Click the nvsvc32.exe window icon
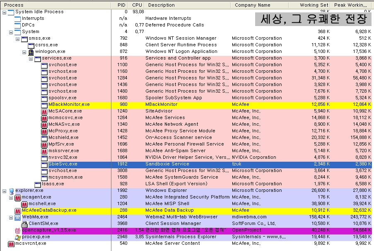Image resolution: width=374 pixels, height=251 pixels. tap(44, 158)
